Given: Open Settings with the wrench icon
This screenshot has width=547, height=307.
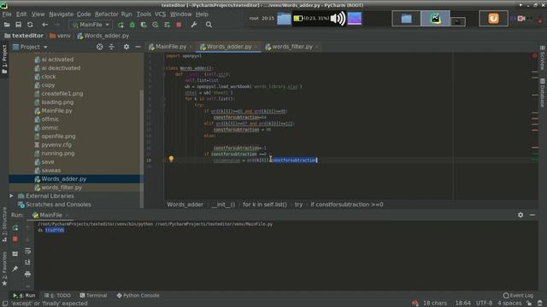Looking at the screenshot, I should 194,25.
